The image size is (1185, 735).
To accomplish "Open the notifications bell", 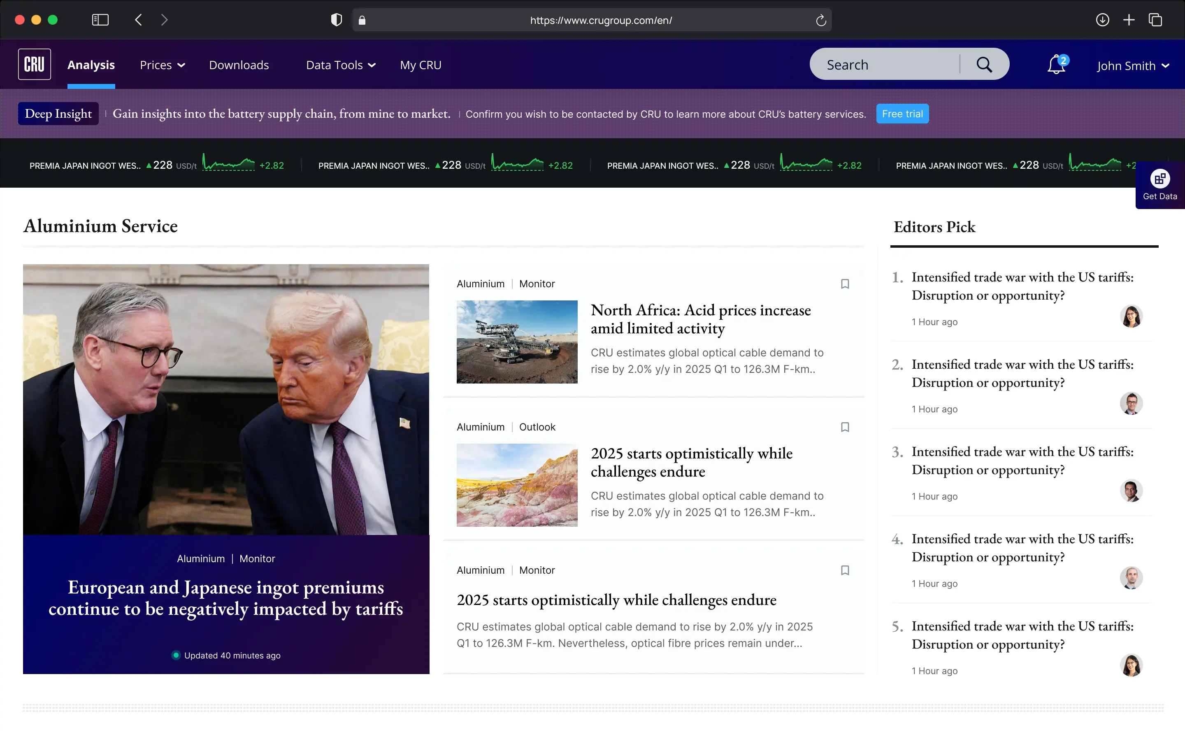I will (x=1057, y=65).
